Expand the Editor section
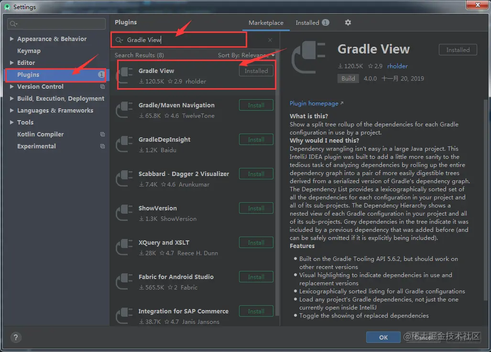 11,62
